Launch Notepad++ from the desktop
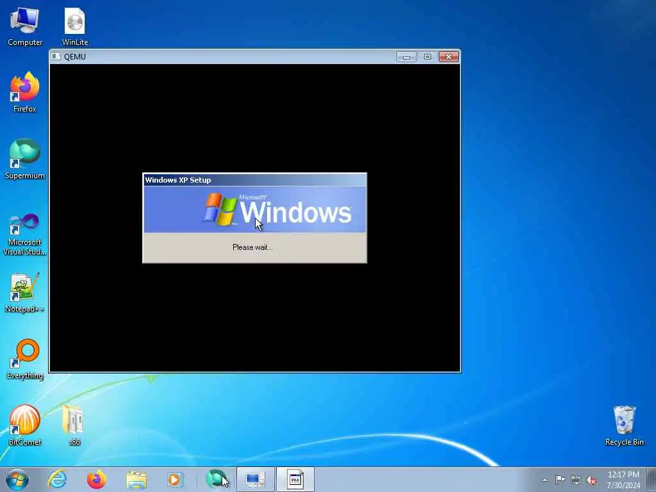 tap(25, 292)
